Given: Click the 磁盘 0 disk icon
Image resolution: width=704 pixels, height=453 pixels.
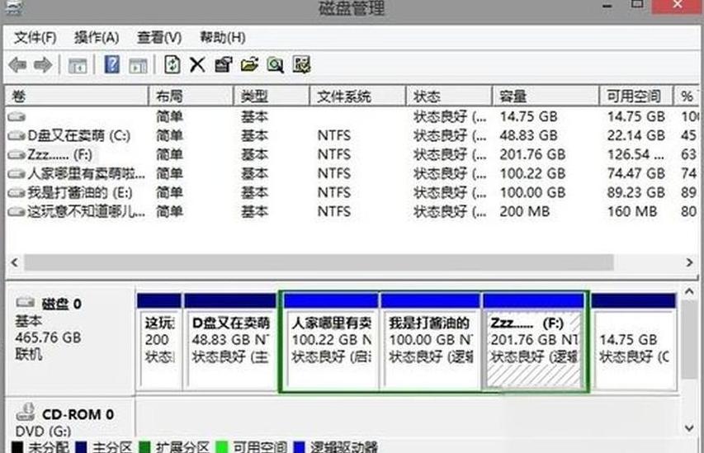Looking at the screenshot, I should tap(26, 302).
